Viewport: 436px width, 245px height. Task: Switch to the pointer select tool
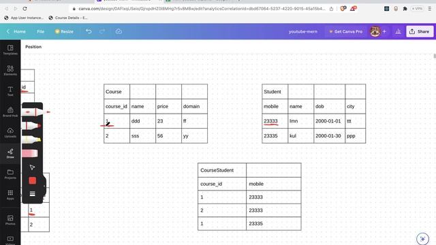pyautogui.click(x=32, y=167)
